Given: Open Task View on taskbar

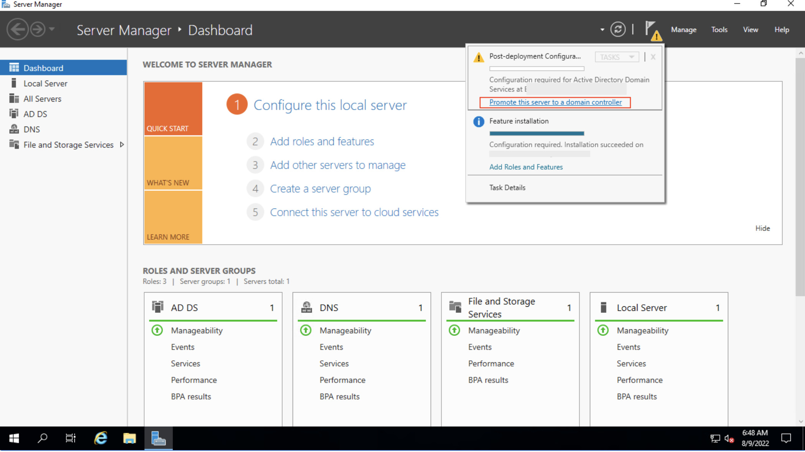Looking at the screenshot, I should tap(71, 438).
